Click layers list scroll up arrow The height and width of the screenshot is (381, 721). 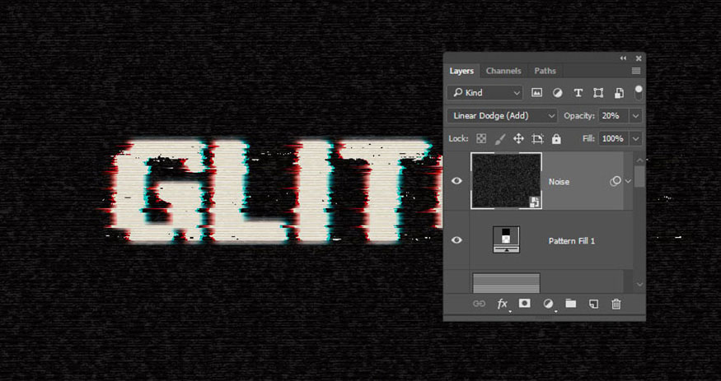(639, 160)
